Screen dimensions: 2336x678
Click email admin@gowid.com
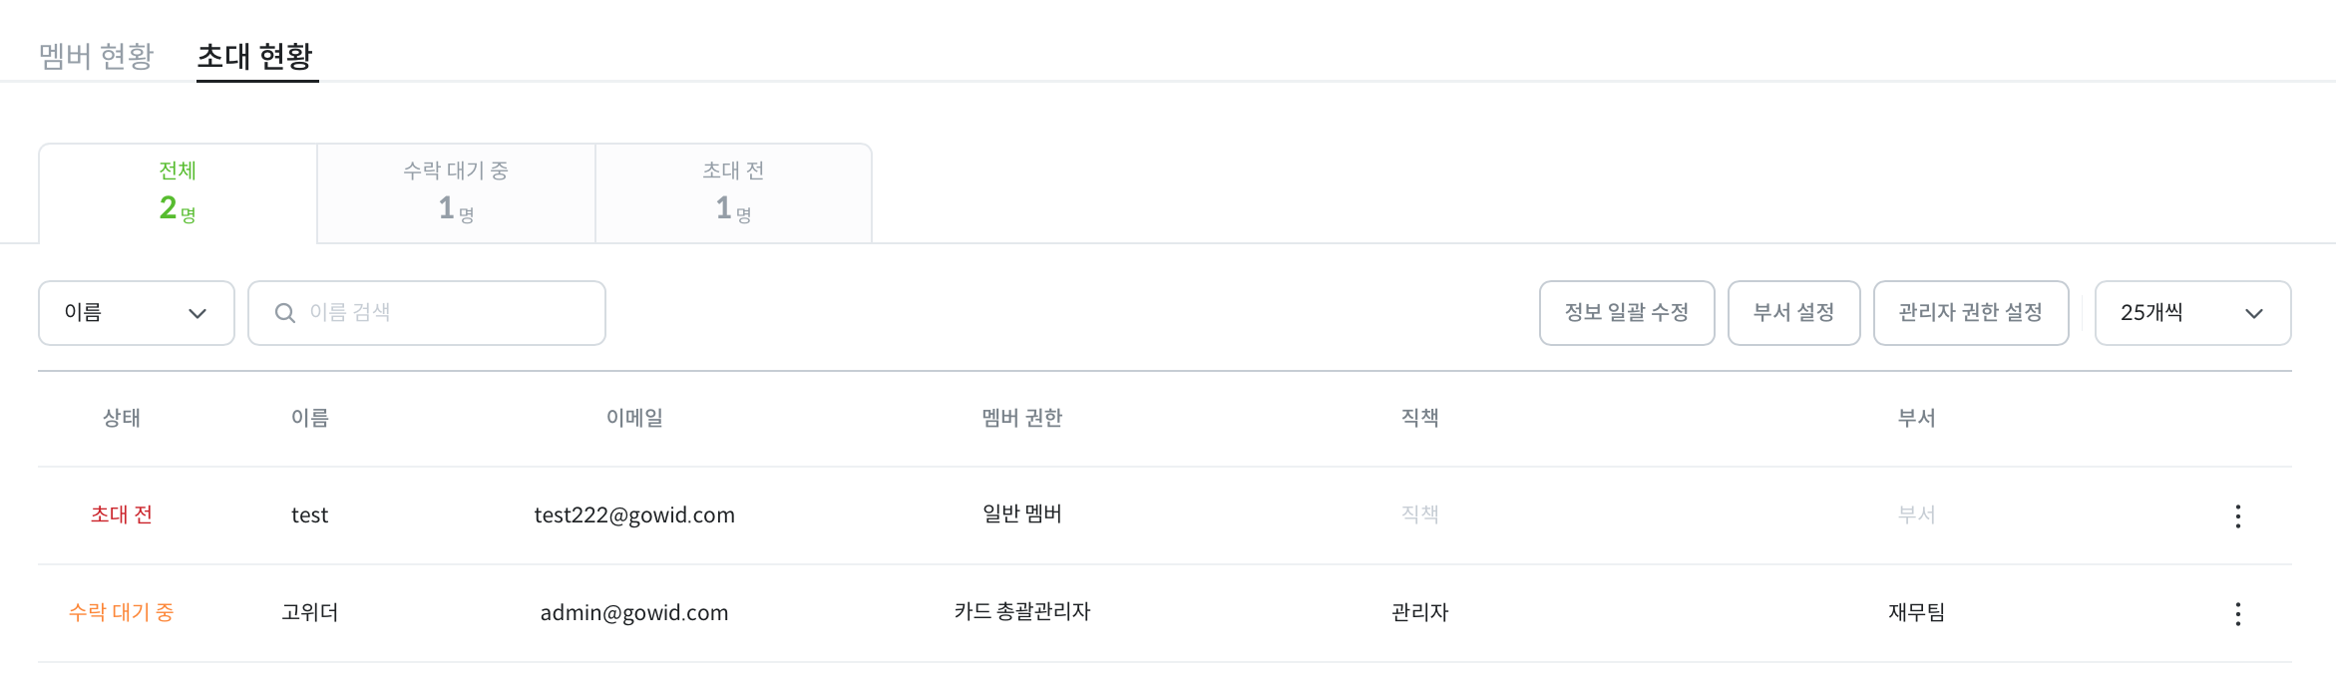634,612
